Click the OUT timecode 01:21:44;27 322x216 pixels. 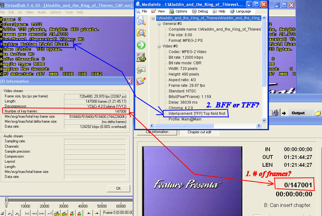[298, 157]
